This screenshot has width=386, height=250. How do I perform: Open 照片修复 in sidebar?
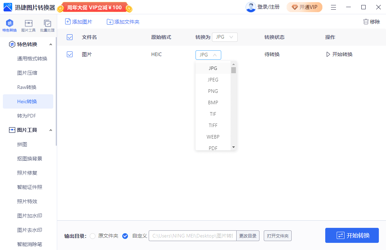27,173
